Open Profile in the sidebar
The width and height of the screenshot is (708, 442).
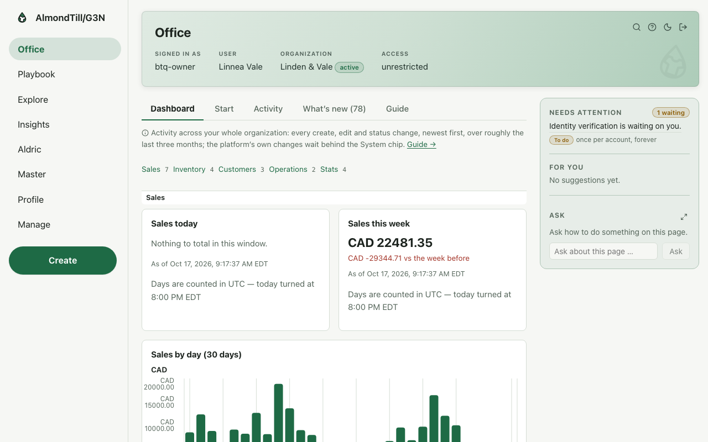[65, 199]
